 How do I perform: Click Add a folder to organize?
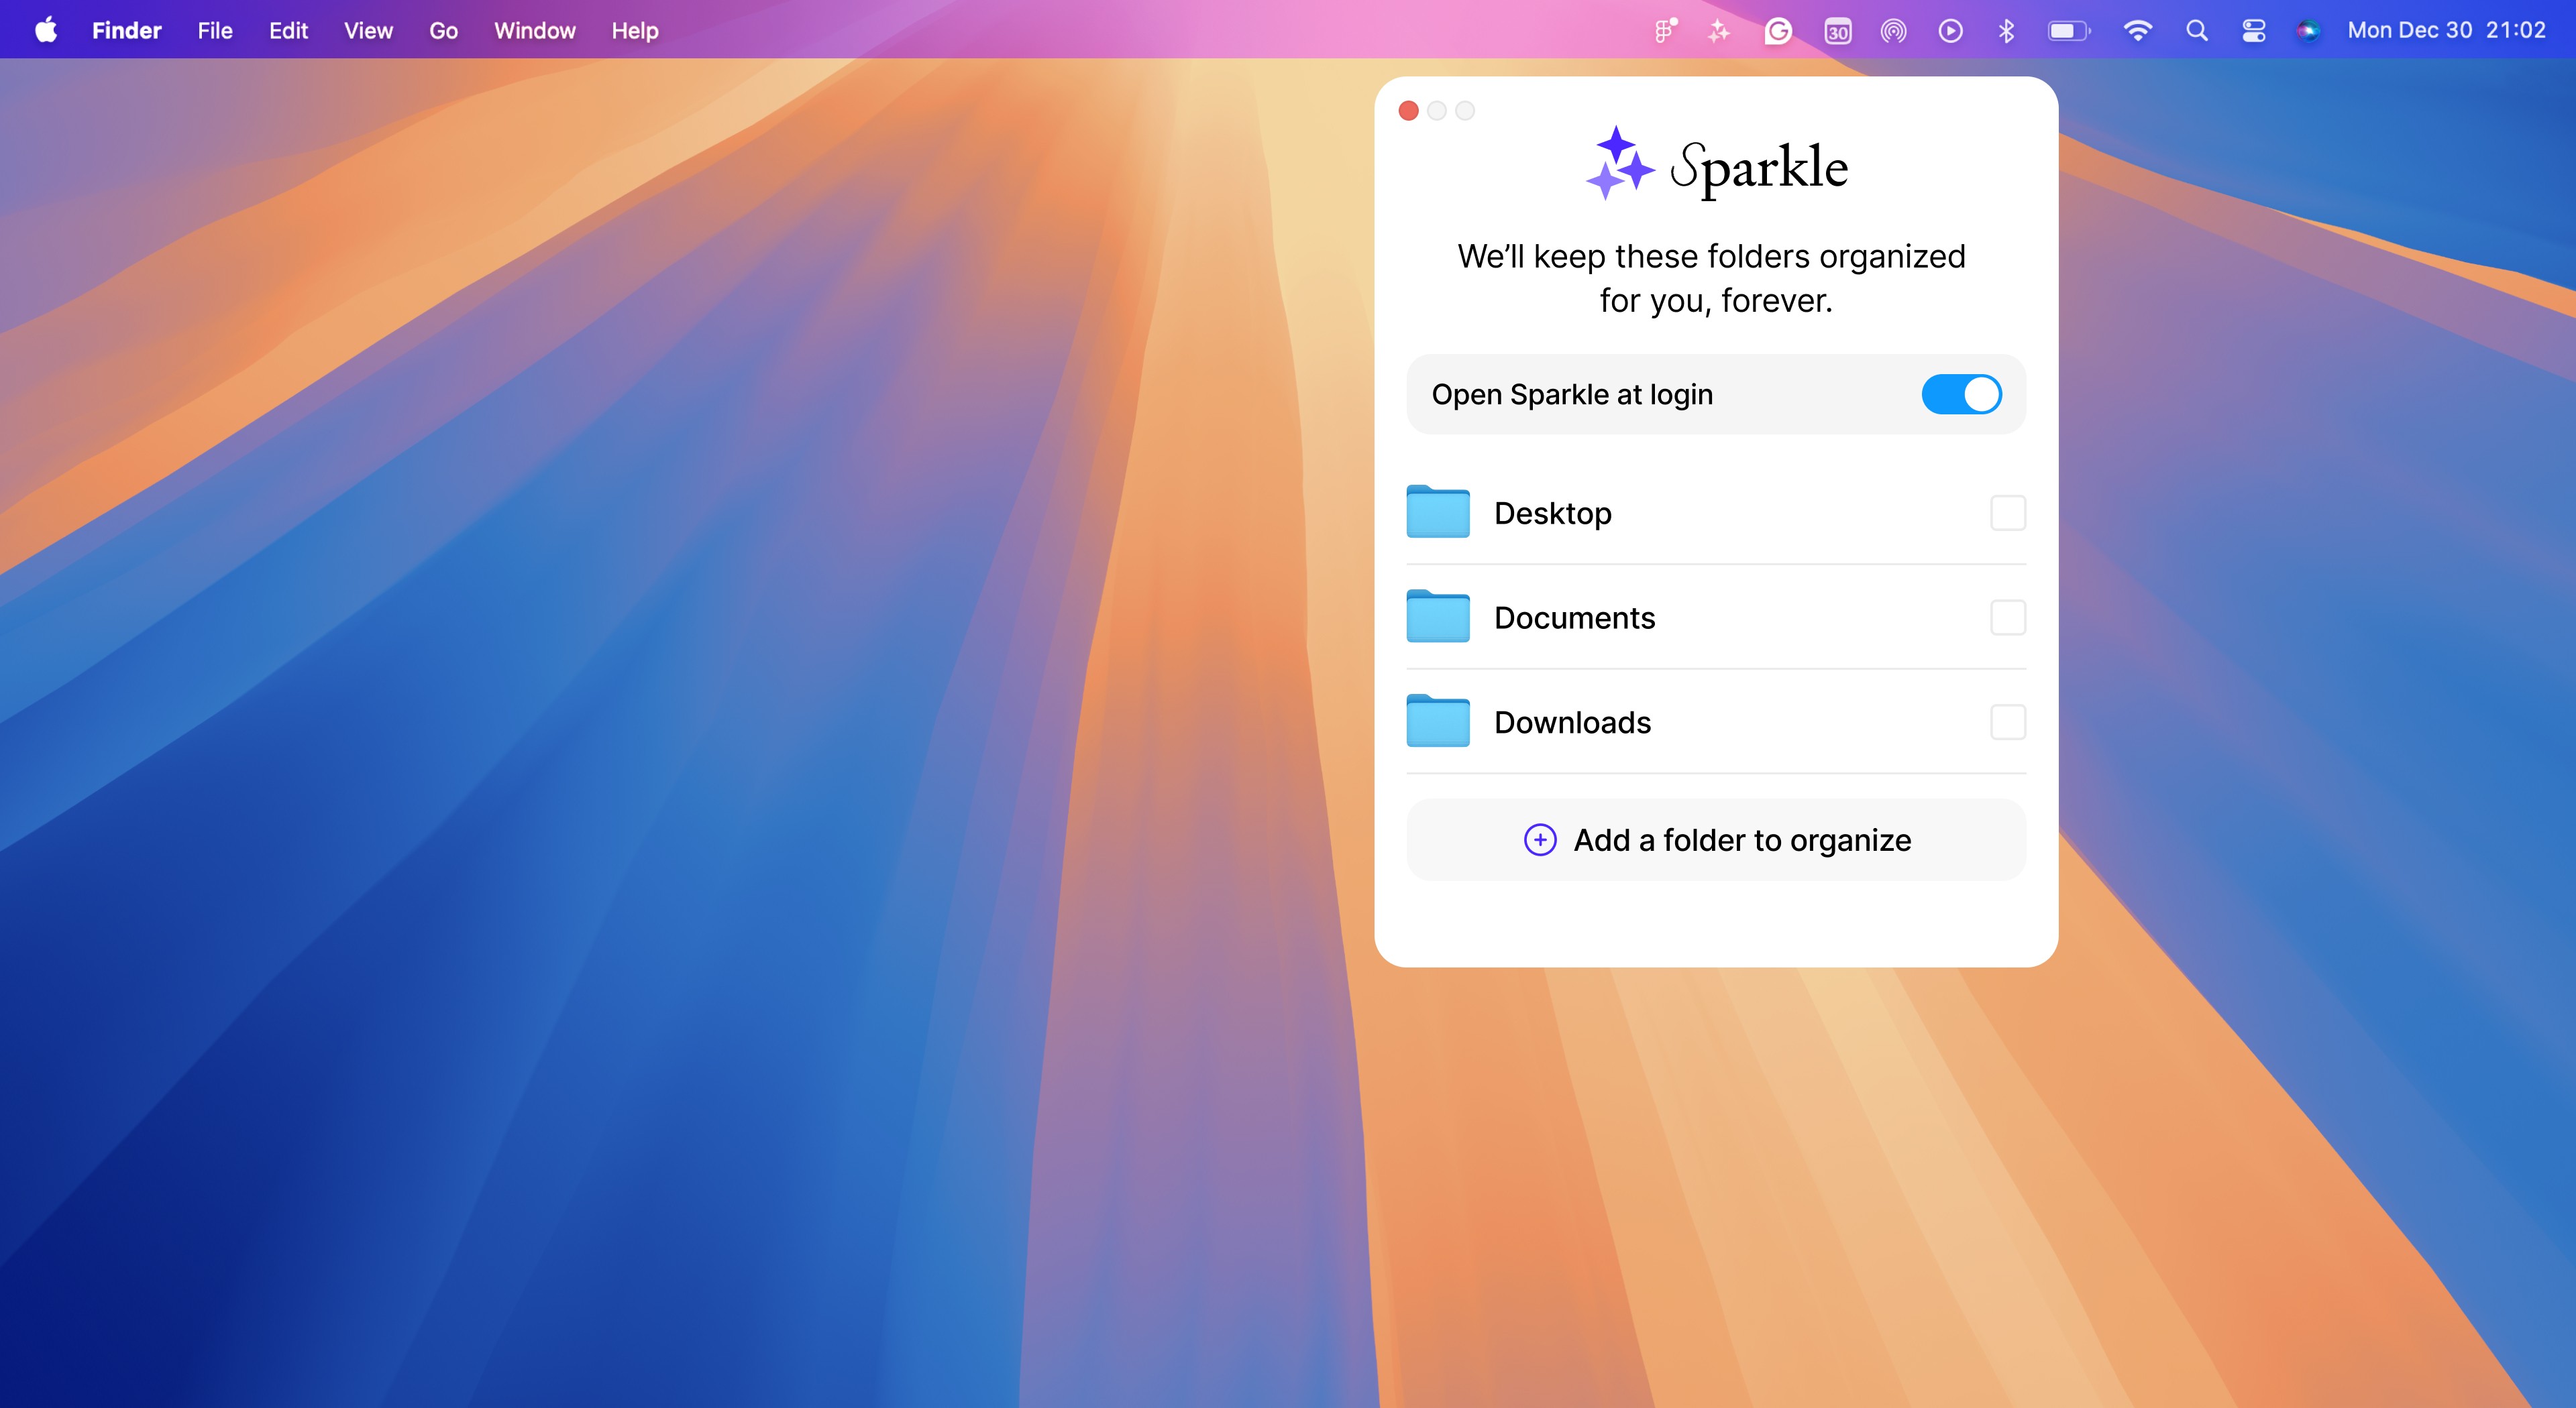tap(1716, 840)
